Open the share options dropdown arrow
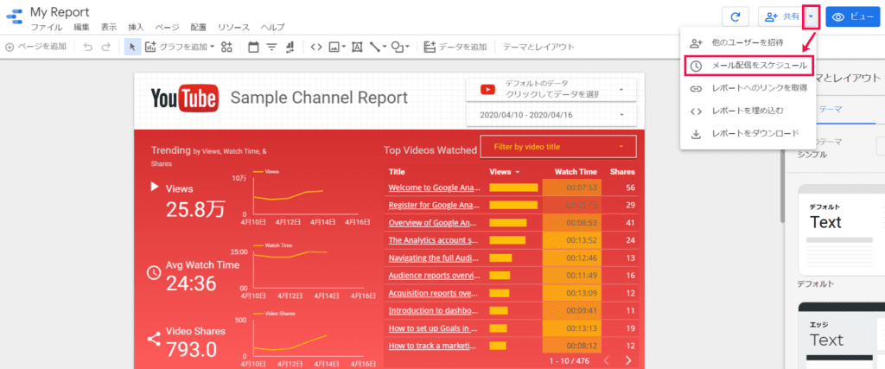Screen dimensions: 885x369 click(811, 17)
